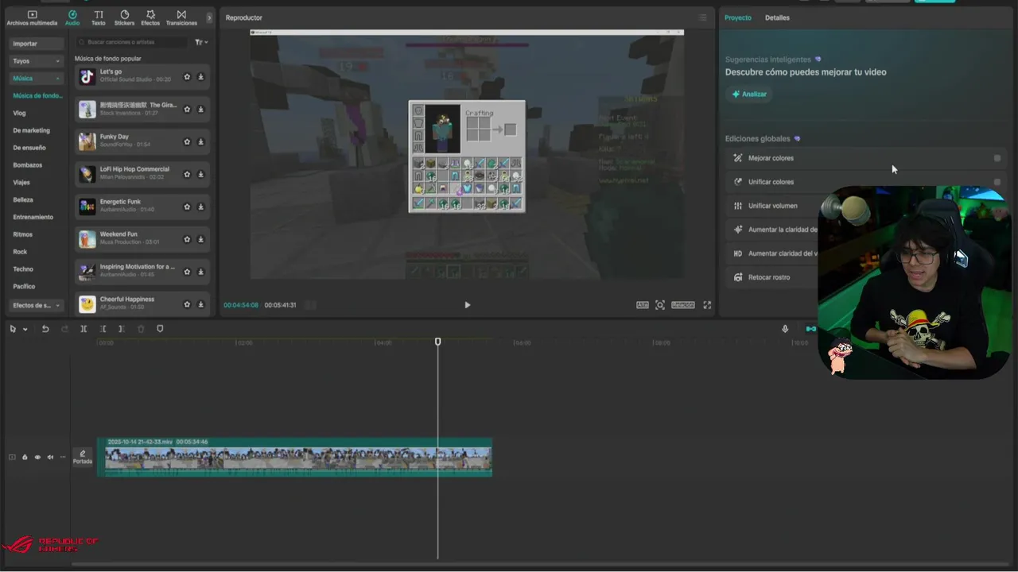Switch to the Audio tab
1018x572 pixels.
[72, 17]
